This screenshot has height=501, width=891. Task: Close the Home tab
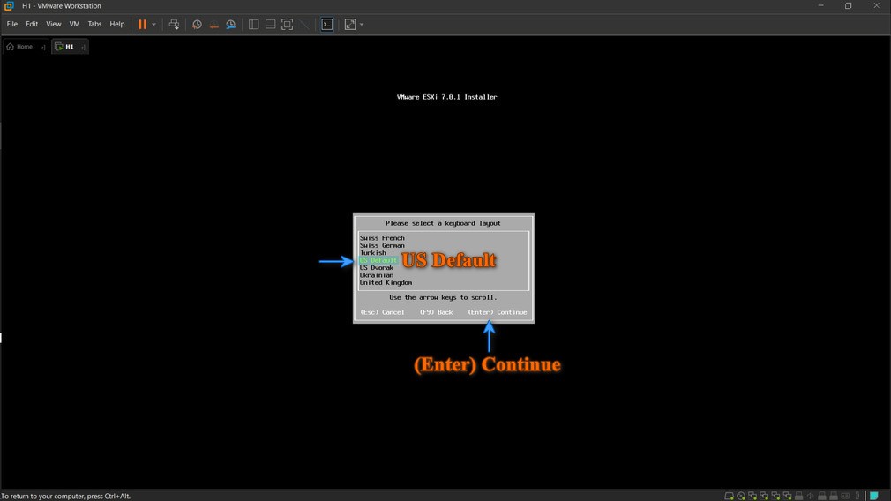[43, 47]
